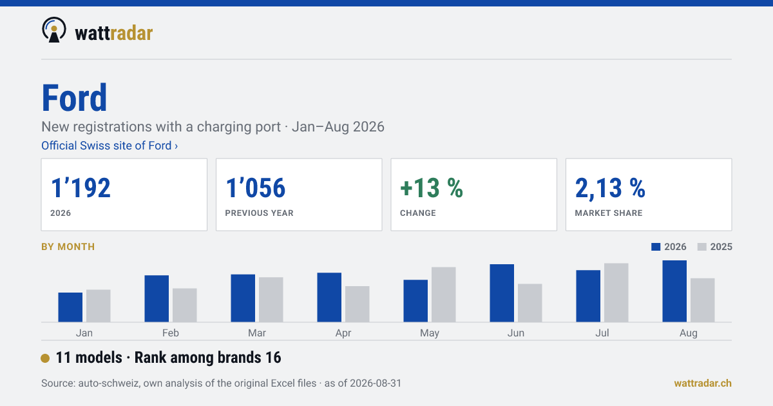Image resolution: width=773 pixels, height=406 pixels.
Task: Click the Ford brand heading
Action: point(74,98)
